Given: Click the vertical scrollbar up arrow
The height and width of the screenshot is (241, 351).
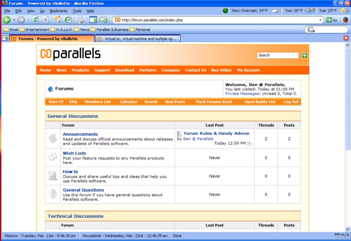Looking at the screenshot, I should (x=348, y=45).
